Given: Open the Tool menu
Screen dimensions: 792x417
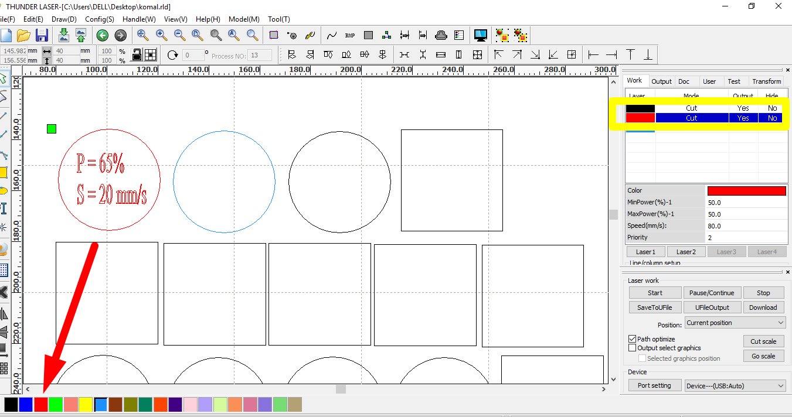Looking at the screenshot, I should click(279, 19).
